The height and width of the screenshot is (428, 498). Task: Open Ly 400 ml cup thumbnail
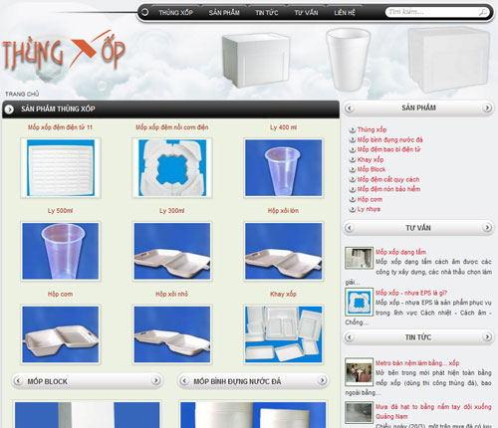point(283,168)
